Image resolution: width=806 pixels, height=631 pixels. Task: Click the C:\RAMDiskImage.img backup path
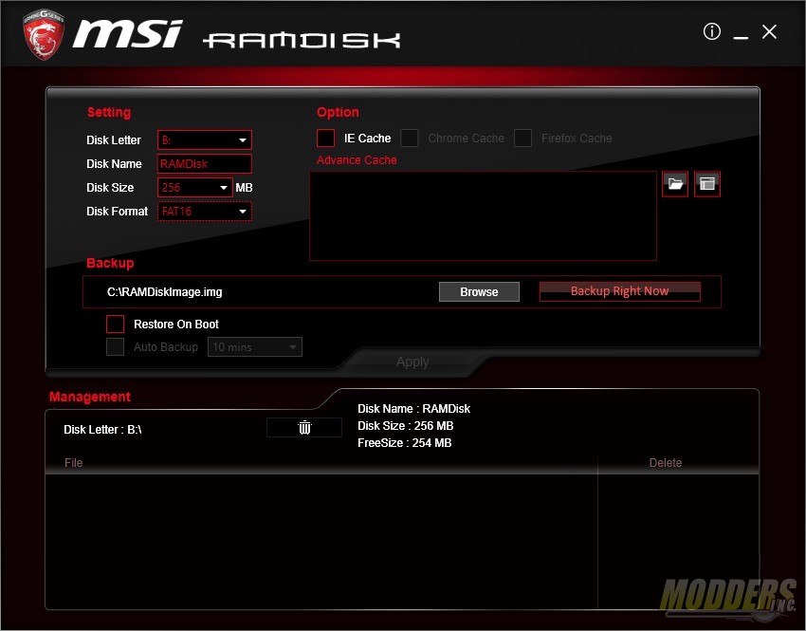(164, 292)
